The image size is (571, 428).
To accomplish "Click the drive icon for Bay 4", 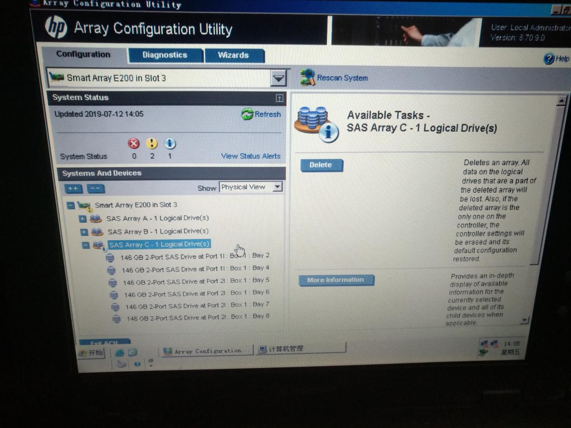I will 111,270.
